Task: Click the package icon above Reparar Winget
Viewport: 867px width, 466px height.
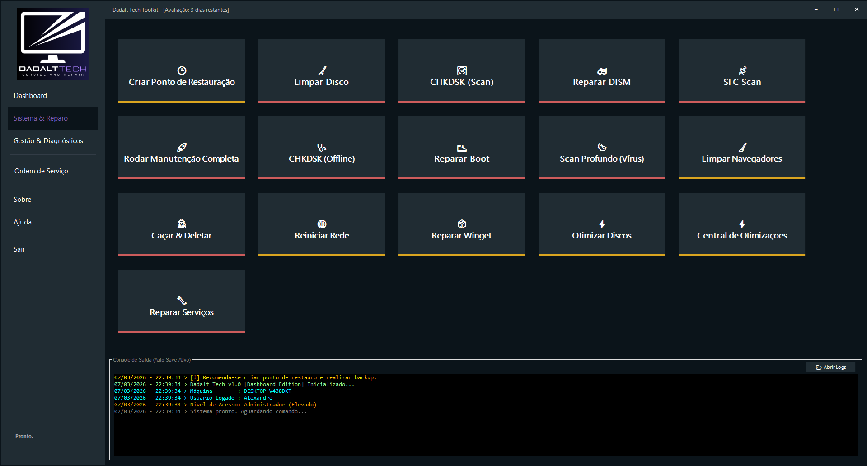Action: (462, 224)
